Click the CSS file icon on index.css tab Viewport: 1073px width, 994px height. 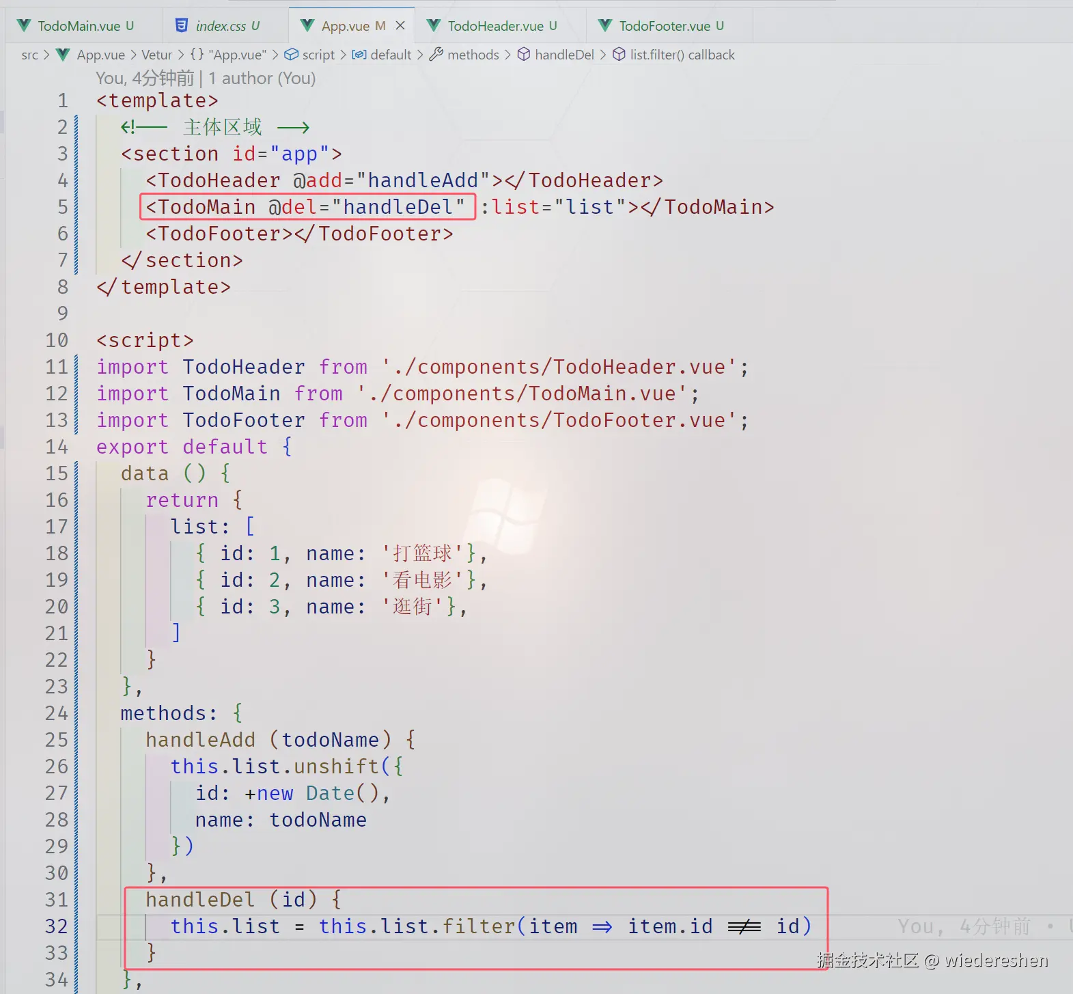click(182, 26)
